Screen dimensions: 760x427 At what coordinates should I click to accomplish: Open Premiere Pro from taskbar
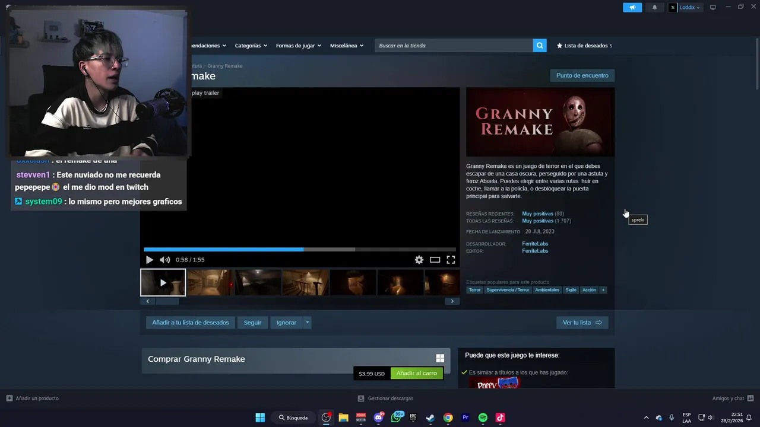click(465, 418)
